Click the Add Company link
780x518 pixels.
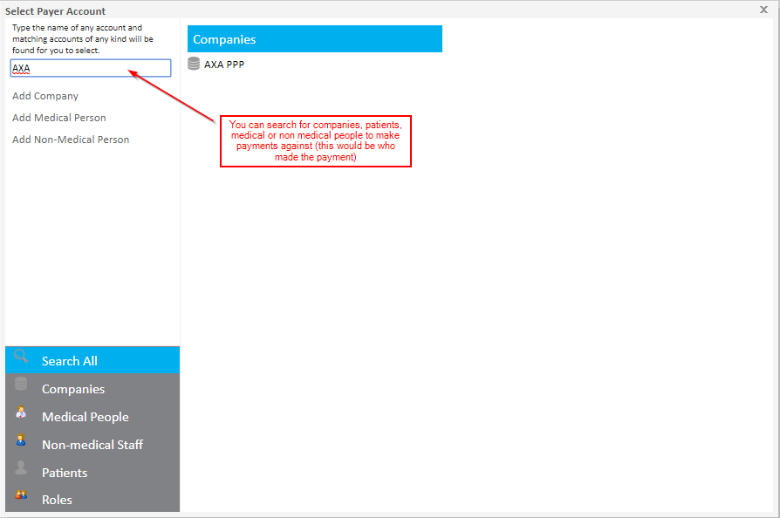(45, 96)
